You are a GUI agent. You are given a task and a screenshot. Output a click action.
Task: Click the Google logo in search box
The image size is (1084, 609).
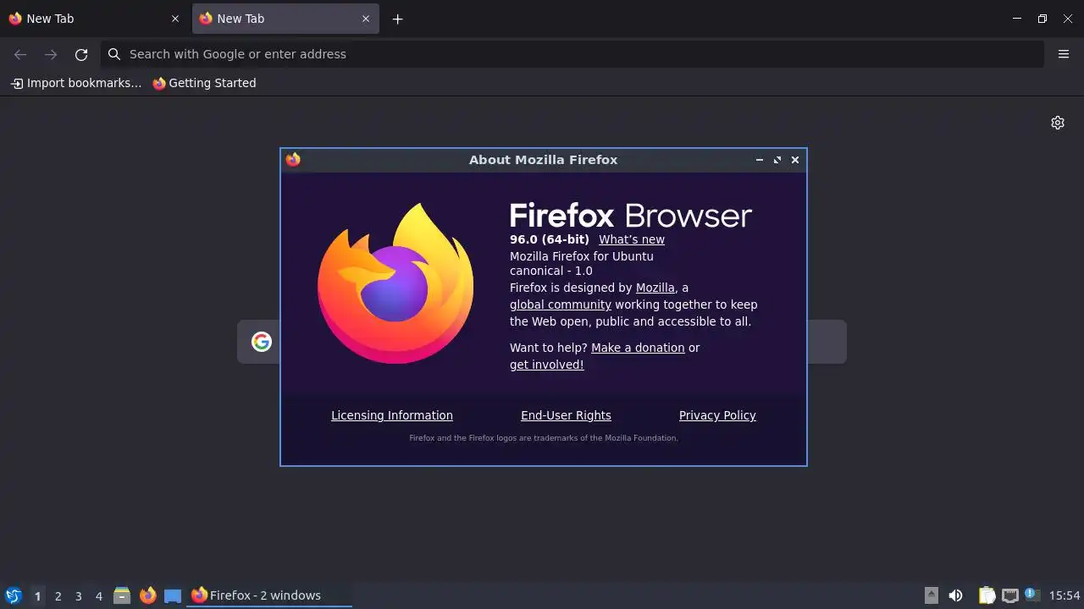point(262,342)
